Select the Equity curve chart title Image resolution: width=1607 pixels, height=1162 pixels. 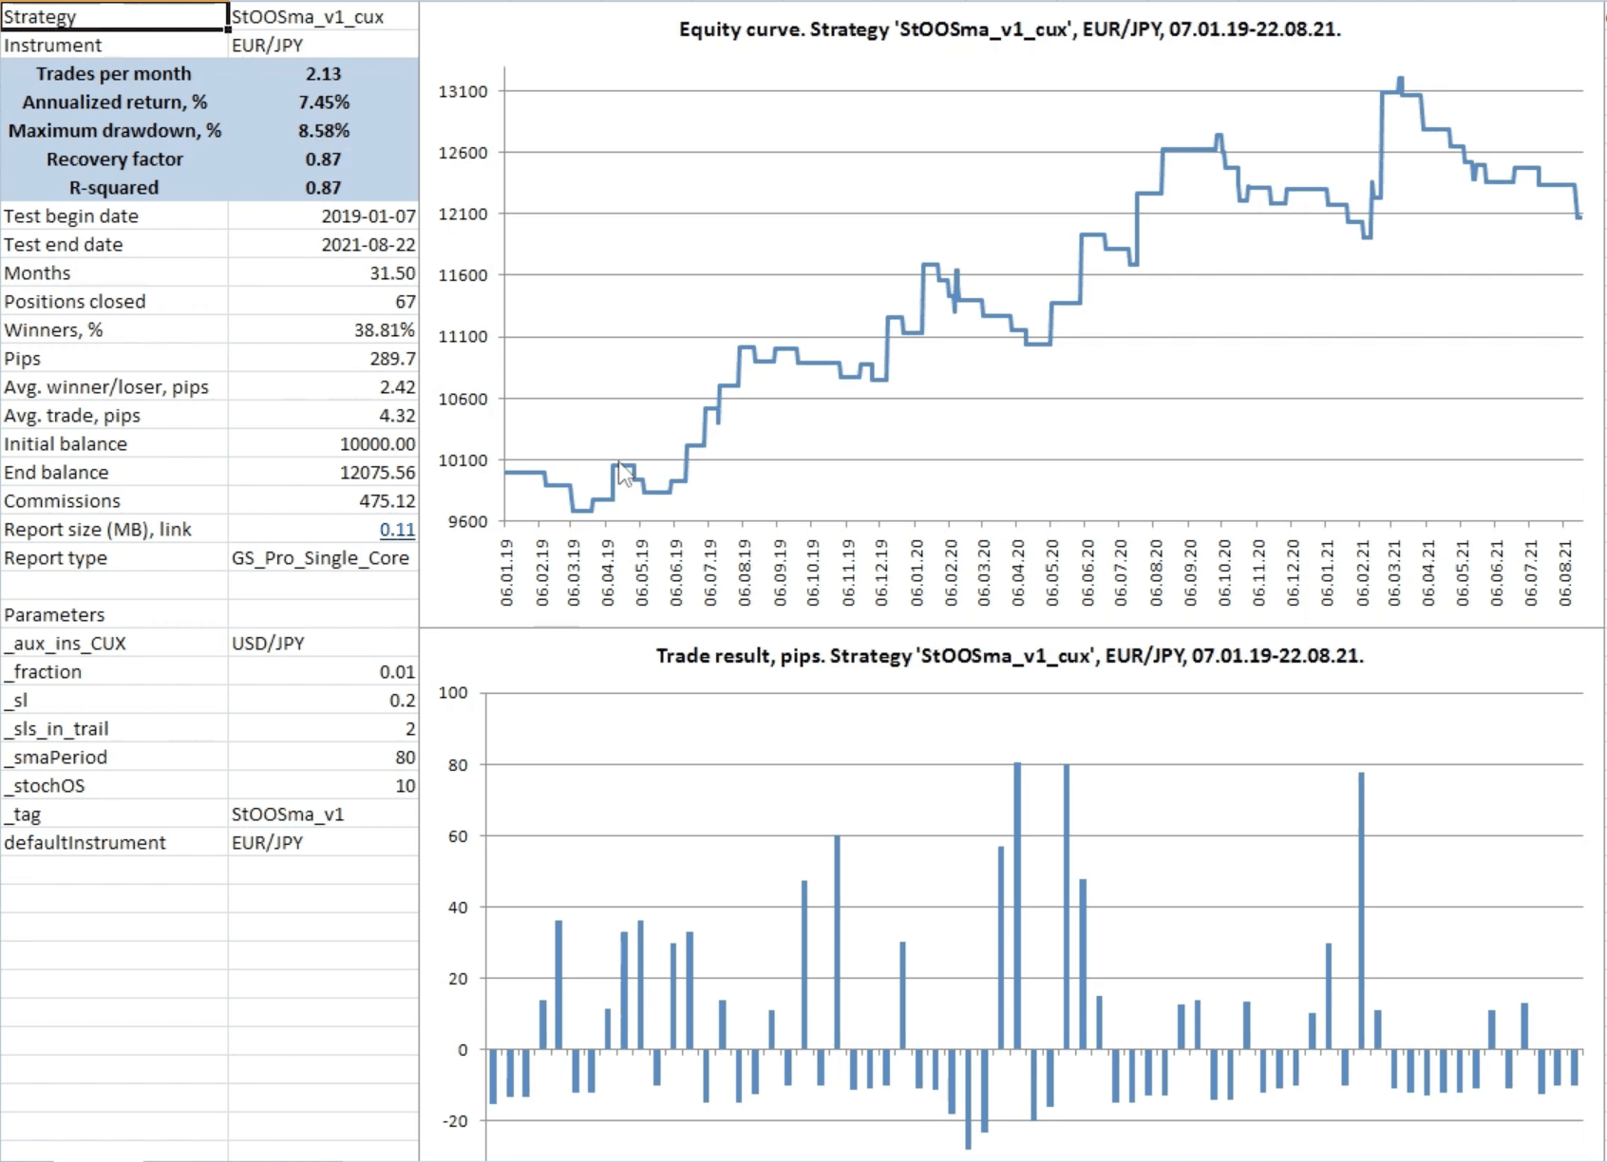(1010, 29)
